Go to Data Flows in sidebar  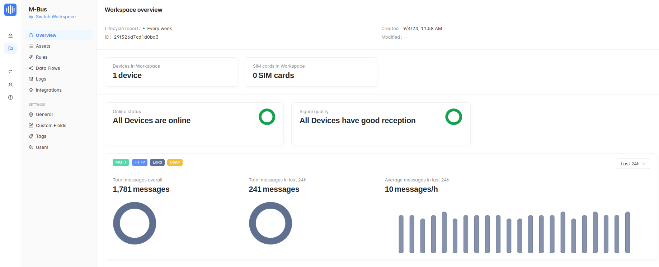[x=48, y=68]
